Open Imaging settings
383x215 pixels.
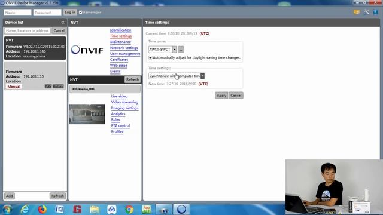[x=125, y=108]
